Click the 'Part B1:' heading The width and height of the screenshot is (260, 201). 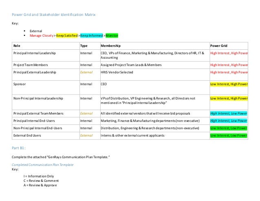coord(19,148)
